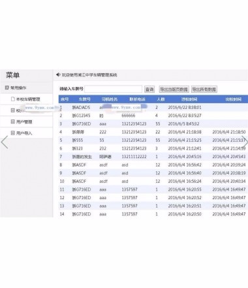248x288 pixels.
Task: Click exit time 2016/6/4 20:38:19
Action: (x=229, y=173)
